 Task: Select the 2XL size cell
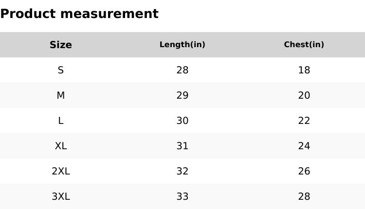tap(61, 171)
